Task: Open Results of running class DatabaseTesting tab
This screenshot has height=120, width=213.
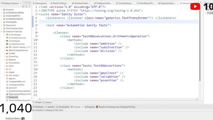Action: 115,107
